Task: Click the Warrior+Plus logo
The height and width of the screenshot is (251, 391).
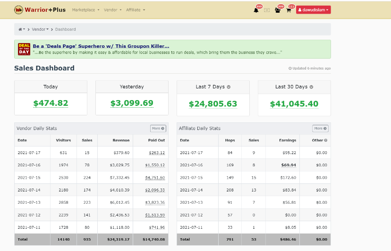Action: point(40,9)
